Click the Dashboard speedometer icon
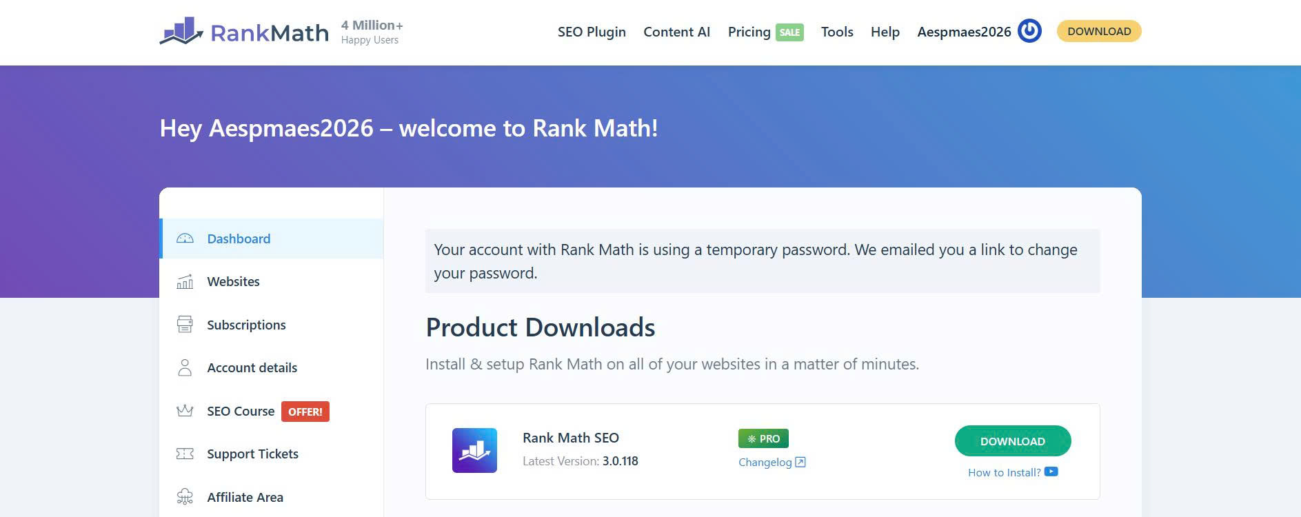1301x517 pixels. coord(185,239)
